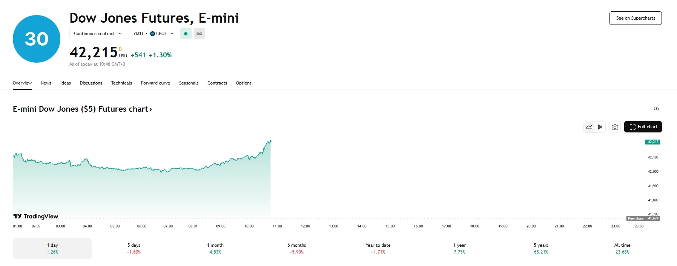The width and height of the screenshot is (677, 266).
Task: Click the embed code icon
Action: pyautogui.click(x=656, y=109)
